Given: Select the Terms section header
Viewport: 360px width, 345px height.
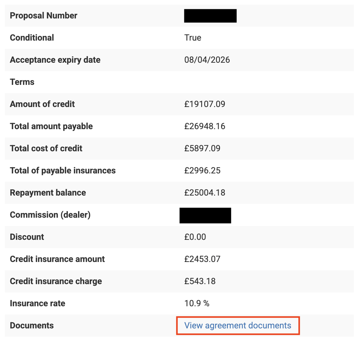Looking at the screenshot, I should click(x=22, y=82).
